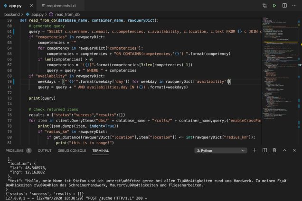Viewport: 302px width, 201px height.
Task: Click the Python file icon in breadcrumb
Action: coord(28,14)
